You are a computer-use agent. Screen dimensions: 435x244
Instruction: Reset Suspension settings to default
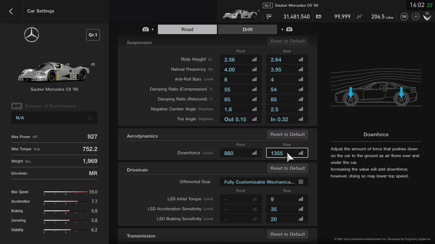click(288, 41)
